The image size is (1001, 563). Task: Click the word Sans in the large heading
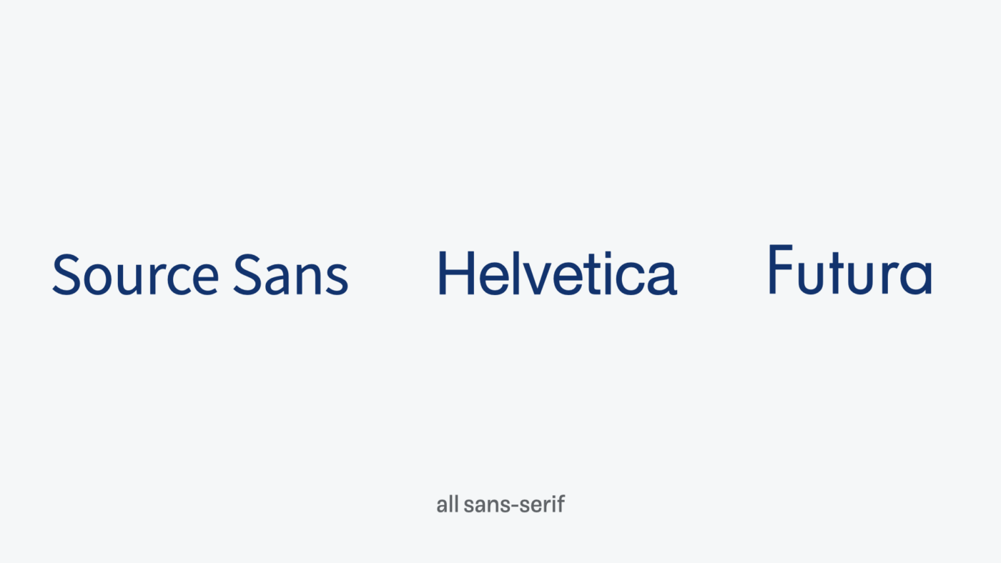pyautogui.click(x=291, y=274)
